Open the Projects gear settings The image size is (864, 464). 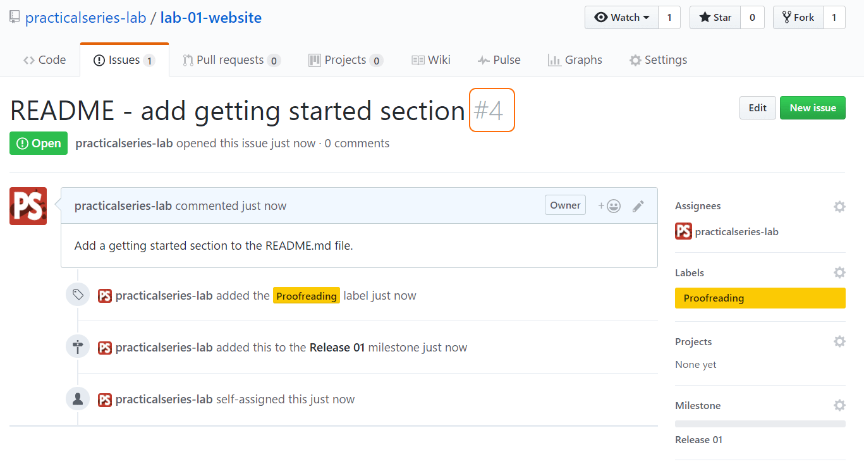point(839,341)
